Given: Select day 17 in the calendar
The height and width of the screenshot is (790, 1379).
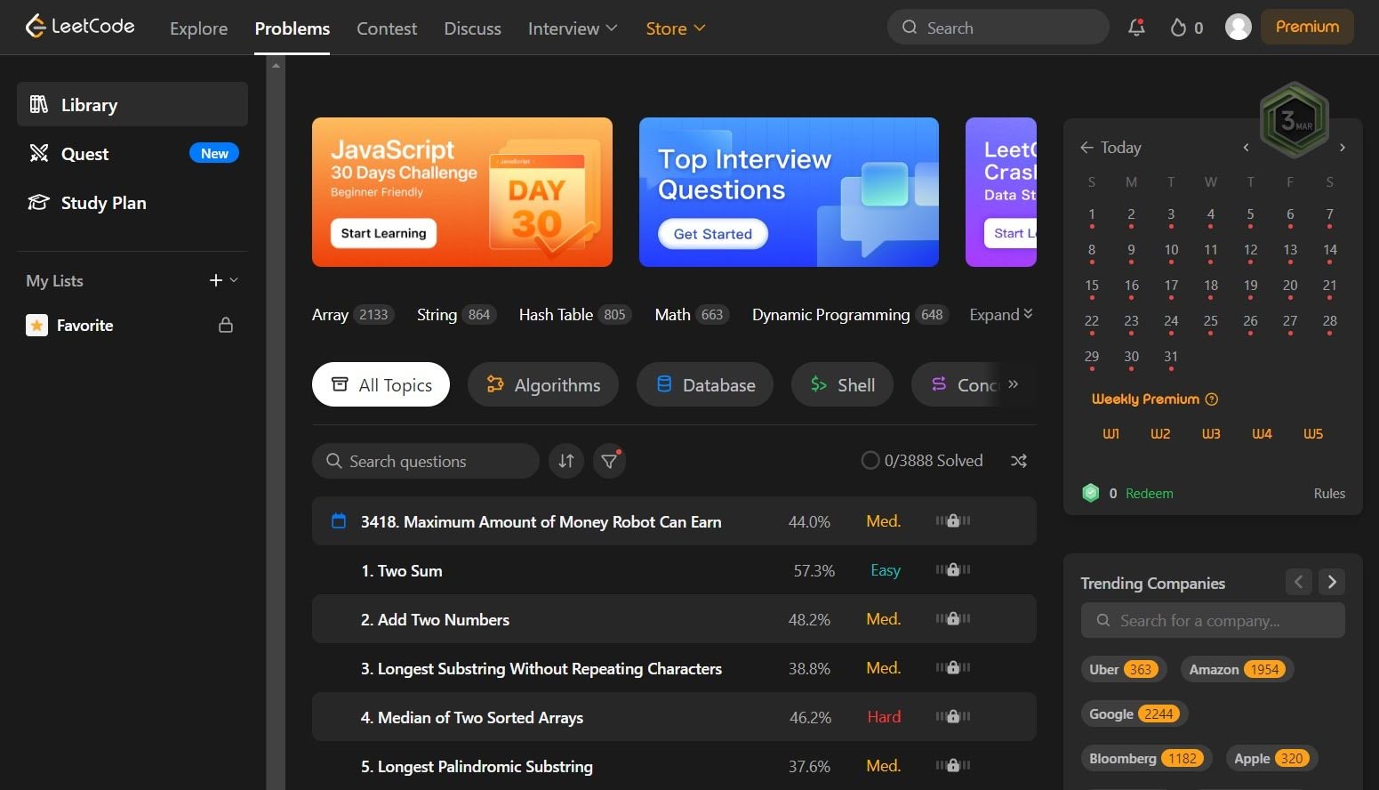Looking at the screenshot, I should coord(1171,286).
